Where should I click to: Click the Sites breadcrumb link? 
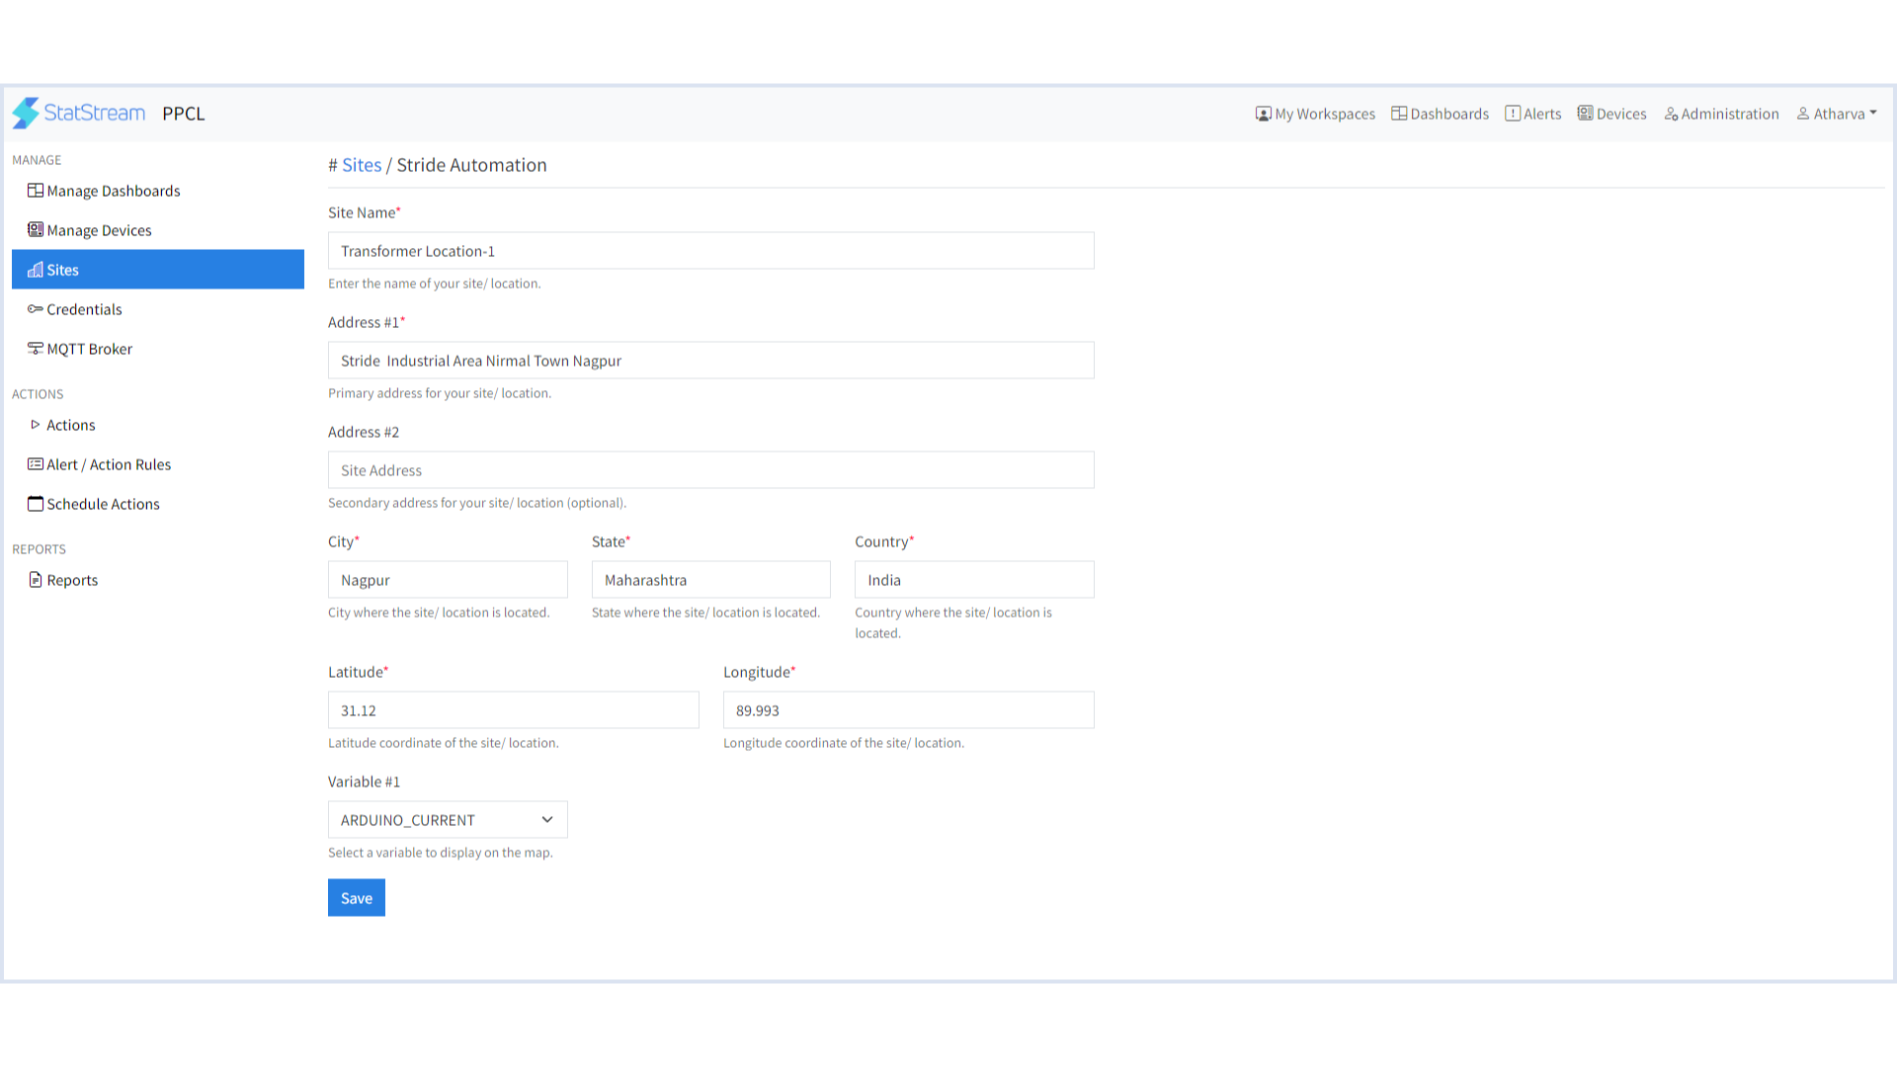click(x=362, y=165)
